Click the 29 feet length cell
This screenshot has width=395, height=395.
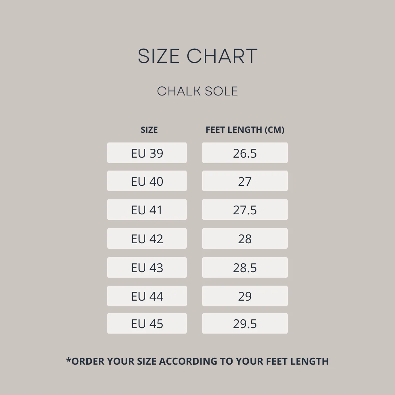[245, 296]
